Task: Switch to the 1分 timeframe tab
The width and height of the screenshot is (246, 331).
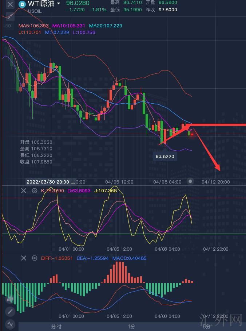Action: pos(131,327)
